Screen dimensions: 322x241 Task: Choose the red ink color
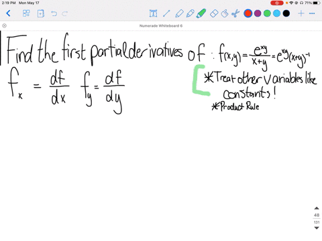(248, 13)
